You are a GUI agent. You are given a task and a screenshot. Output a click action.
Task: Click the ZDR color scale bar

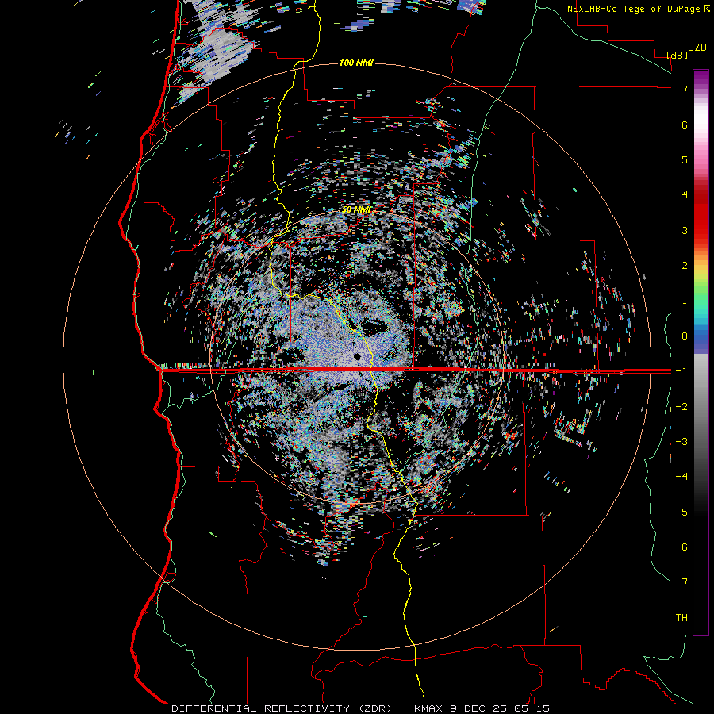coord(701,352)
